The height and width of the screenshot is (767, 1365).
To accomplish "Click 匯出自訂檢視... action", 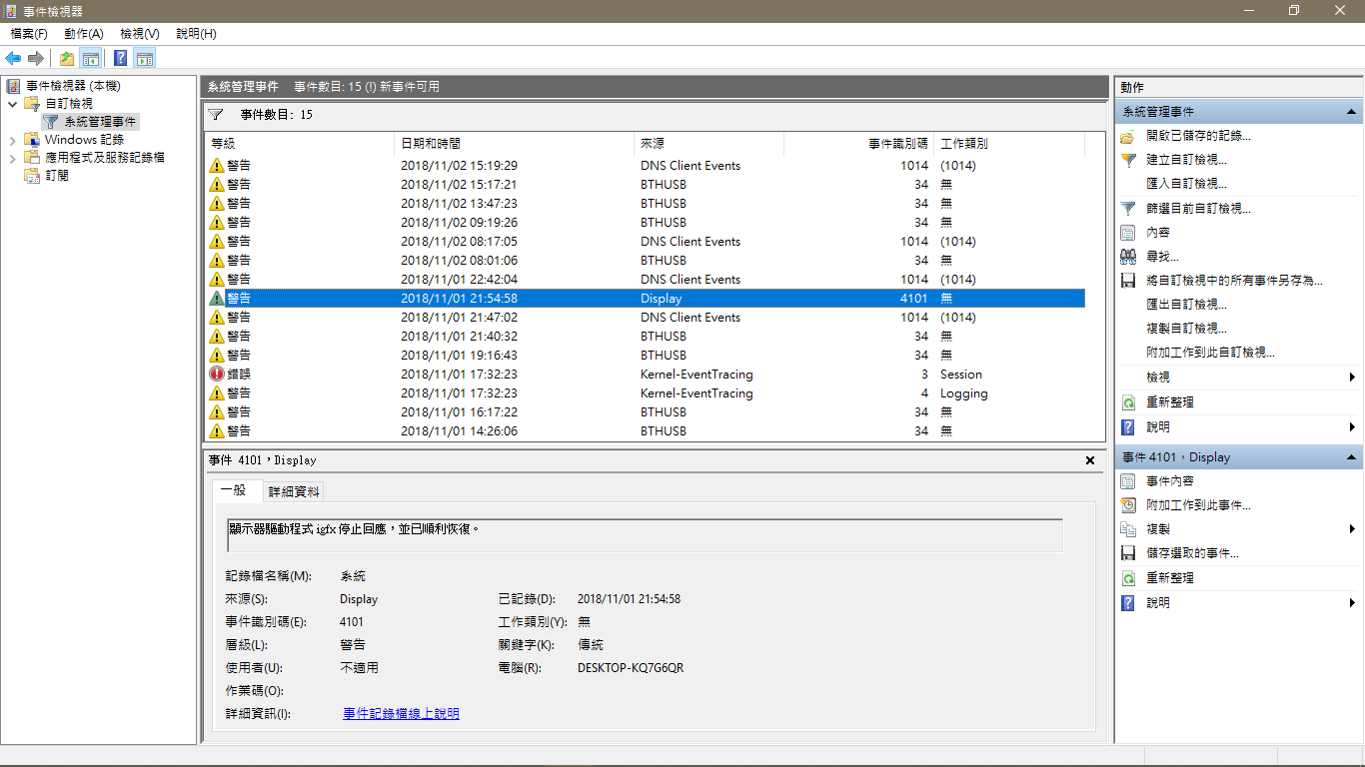I will (1186, 305).
